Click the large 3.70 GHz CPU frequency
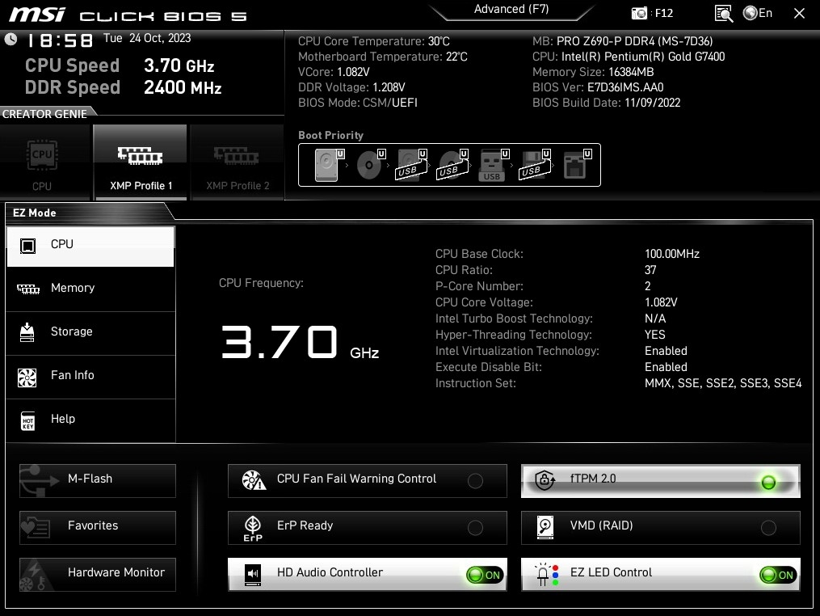This screenshot has height=616, width=820. [300, 343]
